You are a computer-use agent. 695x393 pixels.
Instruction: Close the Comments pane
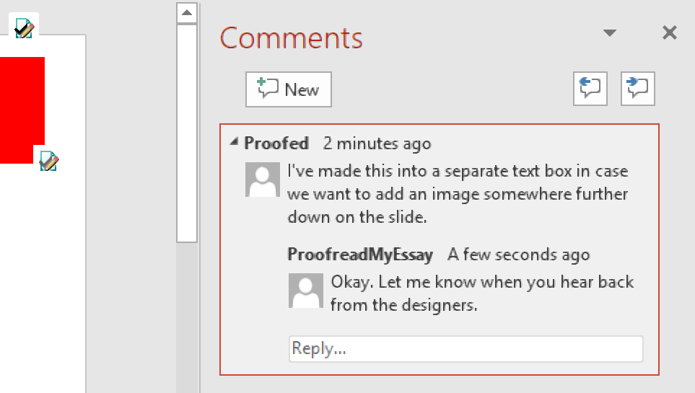coord(670,32)
